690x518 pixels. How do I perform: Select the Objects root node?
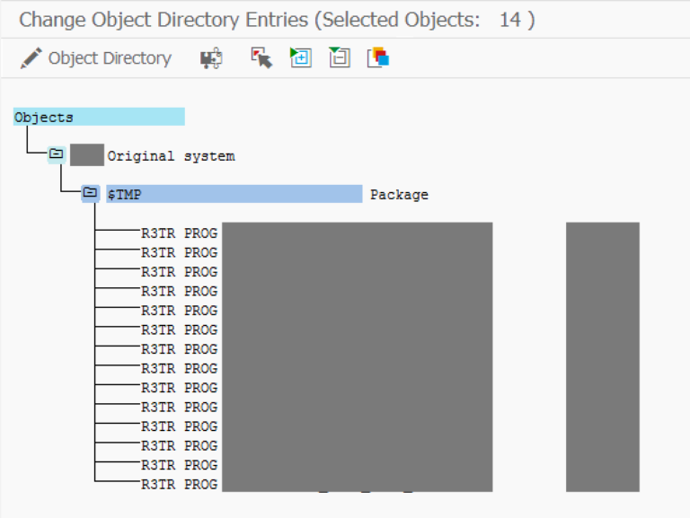(99, 117)
